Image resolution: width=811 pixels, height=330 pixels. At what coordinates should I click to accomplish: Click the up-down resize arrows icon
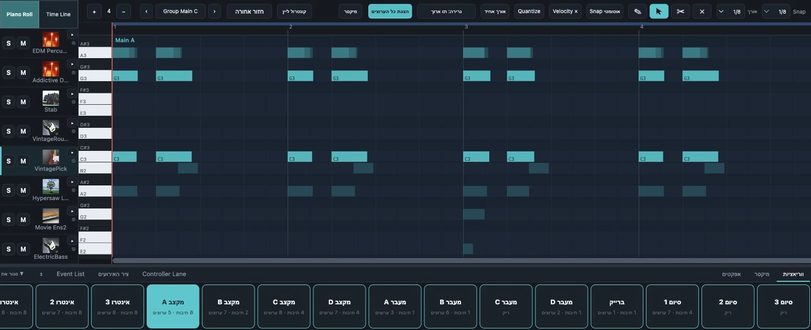click(x=41, y=274)
